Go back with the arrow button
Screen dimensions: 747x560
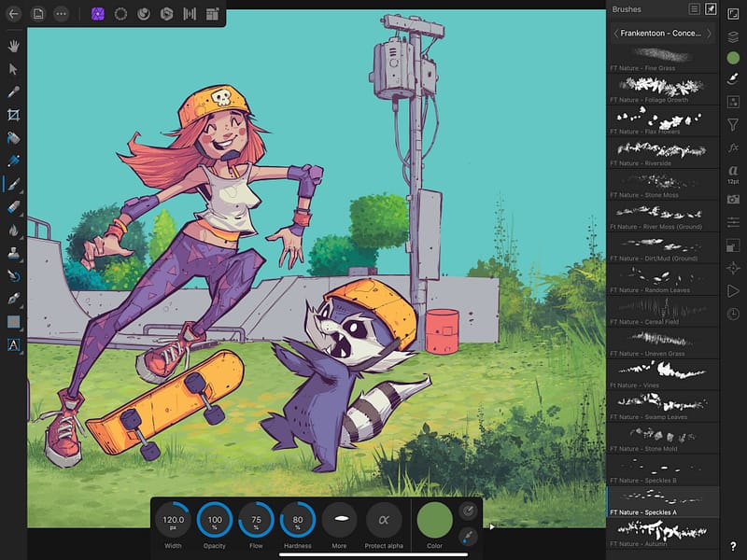tap(14, 14)
